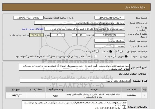Select the جزیی purchase type

click(x=126, y=57)
